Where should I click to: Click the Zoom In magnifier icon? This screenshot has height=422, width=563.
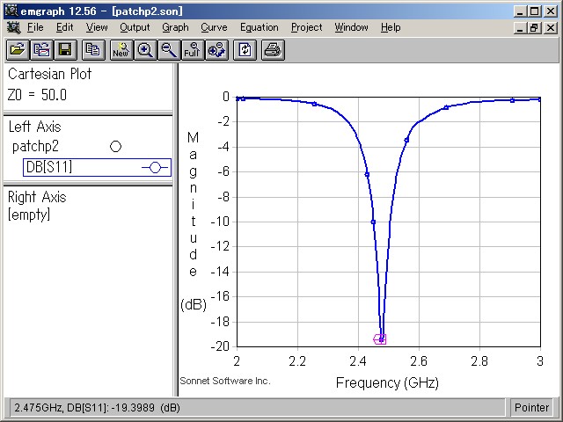[145, 50]
